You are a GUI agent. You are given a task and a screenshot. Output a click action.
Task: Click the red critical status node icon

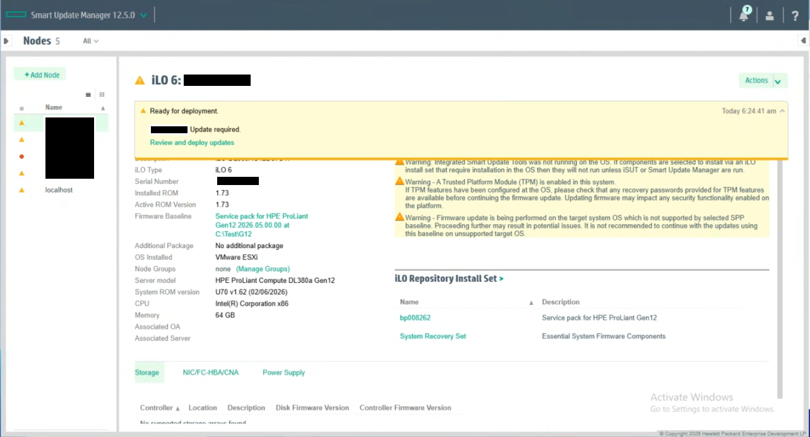click(x=21, y=156)
